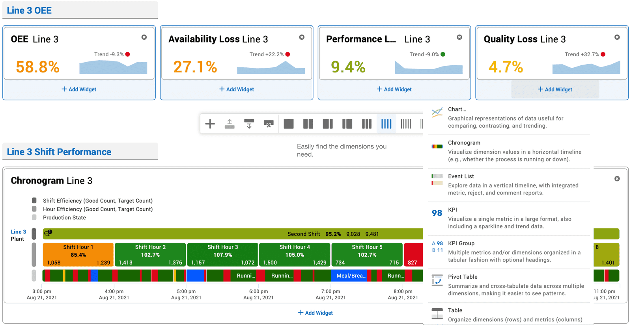Click the Performance Loss sparkline chart

pyautogui.click(x=429, y=67)
